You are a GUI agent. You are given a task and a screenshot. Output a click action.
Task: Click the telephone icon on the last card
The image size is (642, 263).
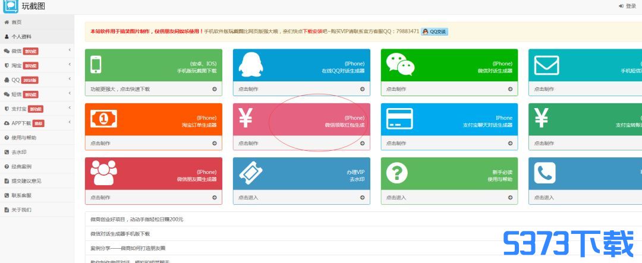(545, 173)
